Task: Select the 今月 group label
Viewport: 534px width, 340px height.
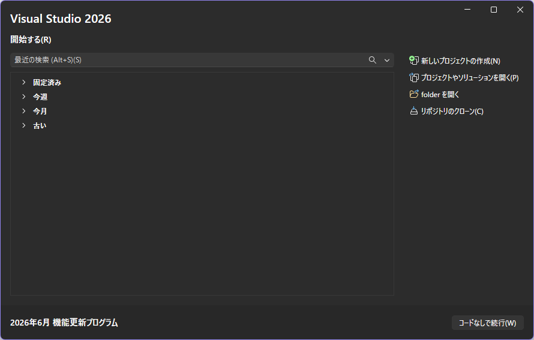Action: click(40, 112)
